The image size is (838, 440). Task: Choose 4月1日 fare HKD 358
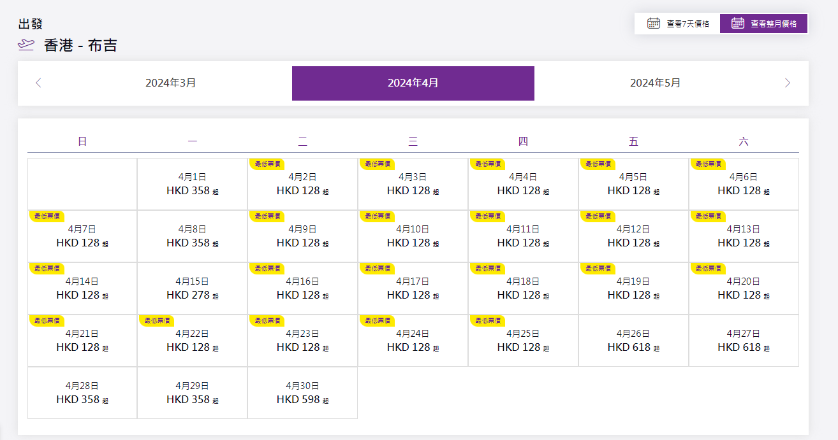(x=192, y=184)
